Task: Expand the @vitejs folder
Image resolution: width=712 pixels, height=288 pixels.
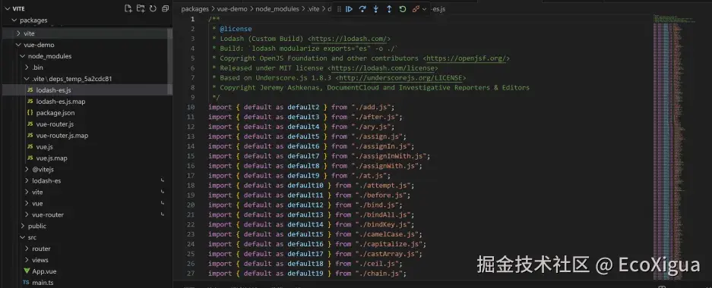Action: pos(27,169)
